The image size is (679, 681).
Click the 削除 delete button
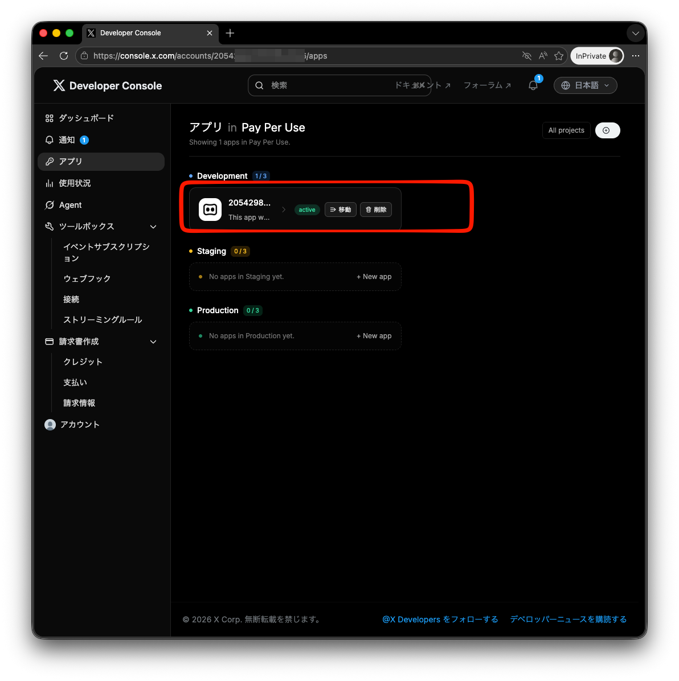pos(376,210)
